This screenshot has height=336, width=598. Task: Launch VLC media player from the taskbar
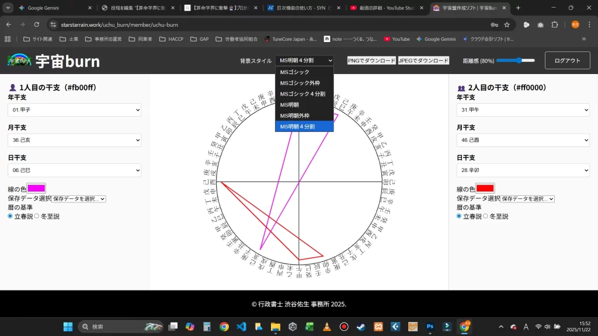pos(327,327)
